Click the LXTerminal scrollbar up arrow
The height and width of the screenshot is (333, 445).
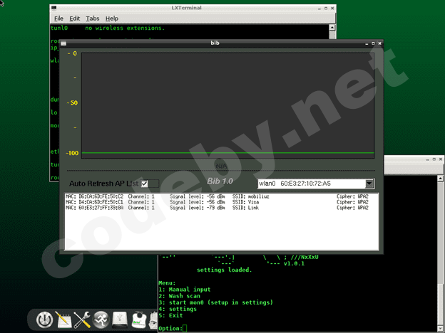(x=331, y=28)
